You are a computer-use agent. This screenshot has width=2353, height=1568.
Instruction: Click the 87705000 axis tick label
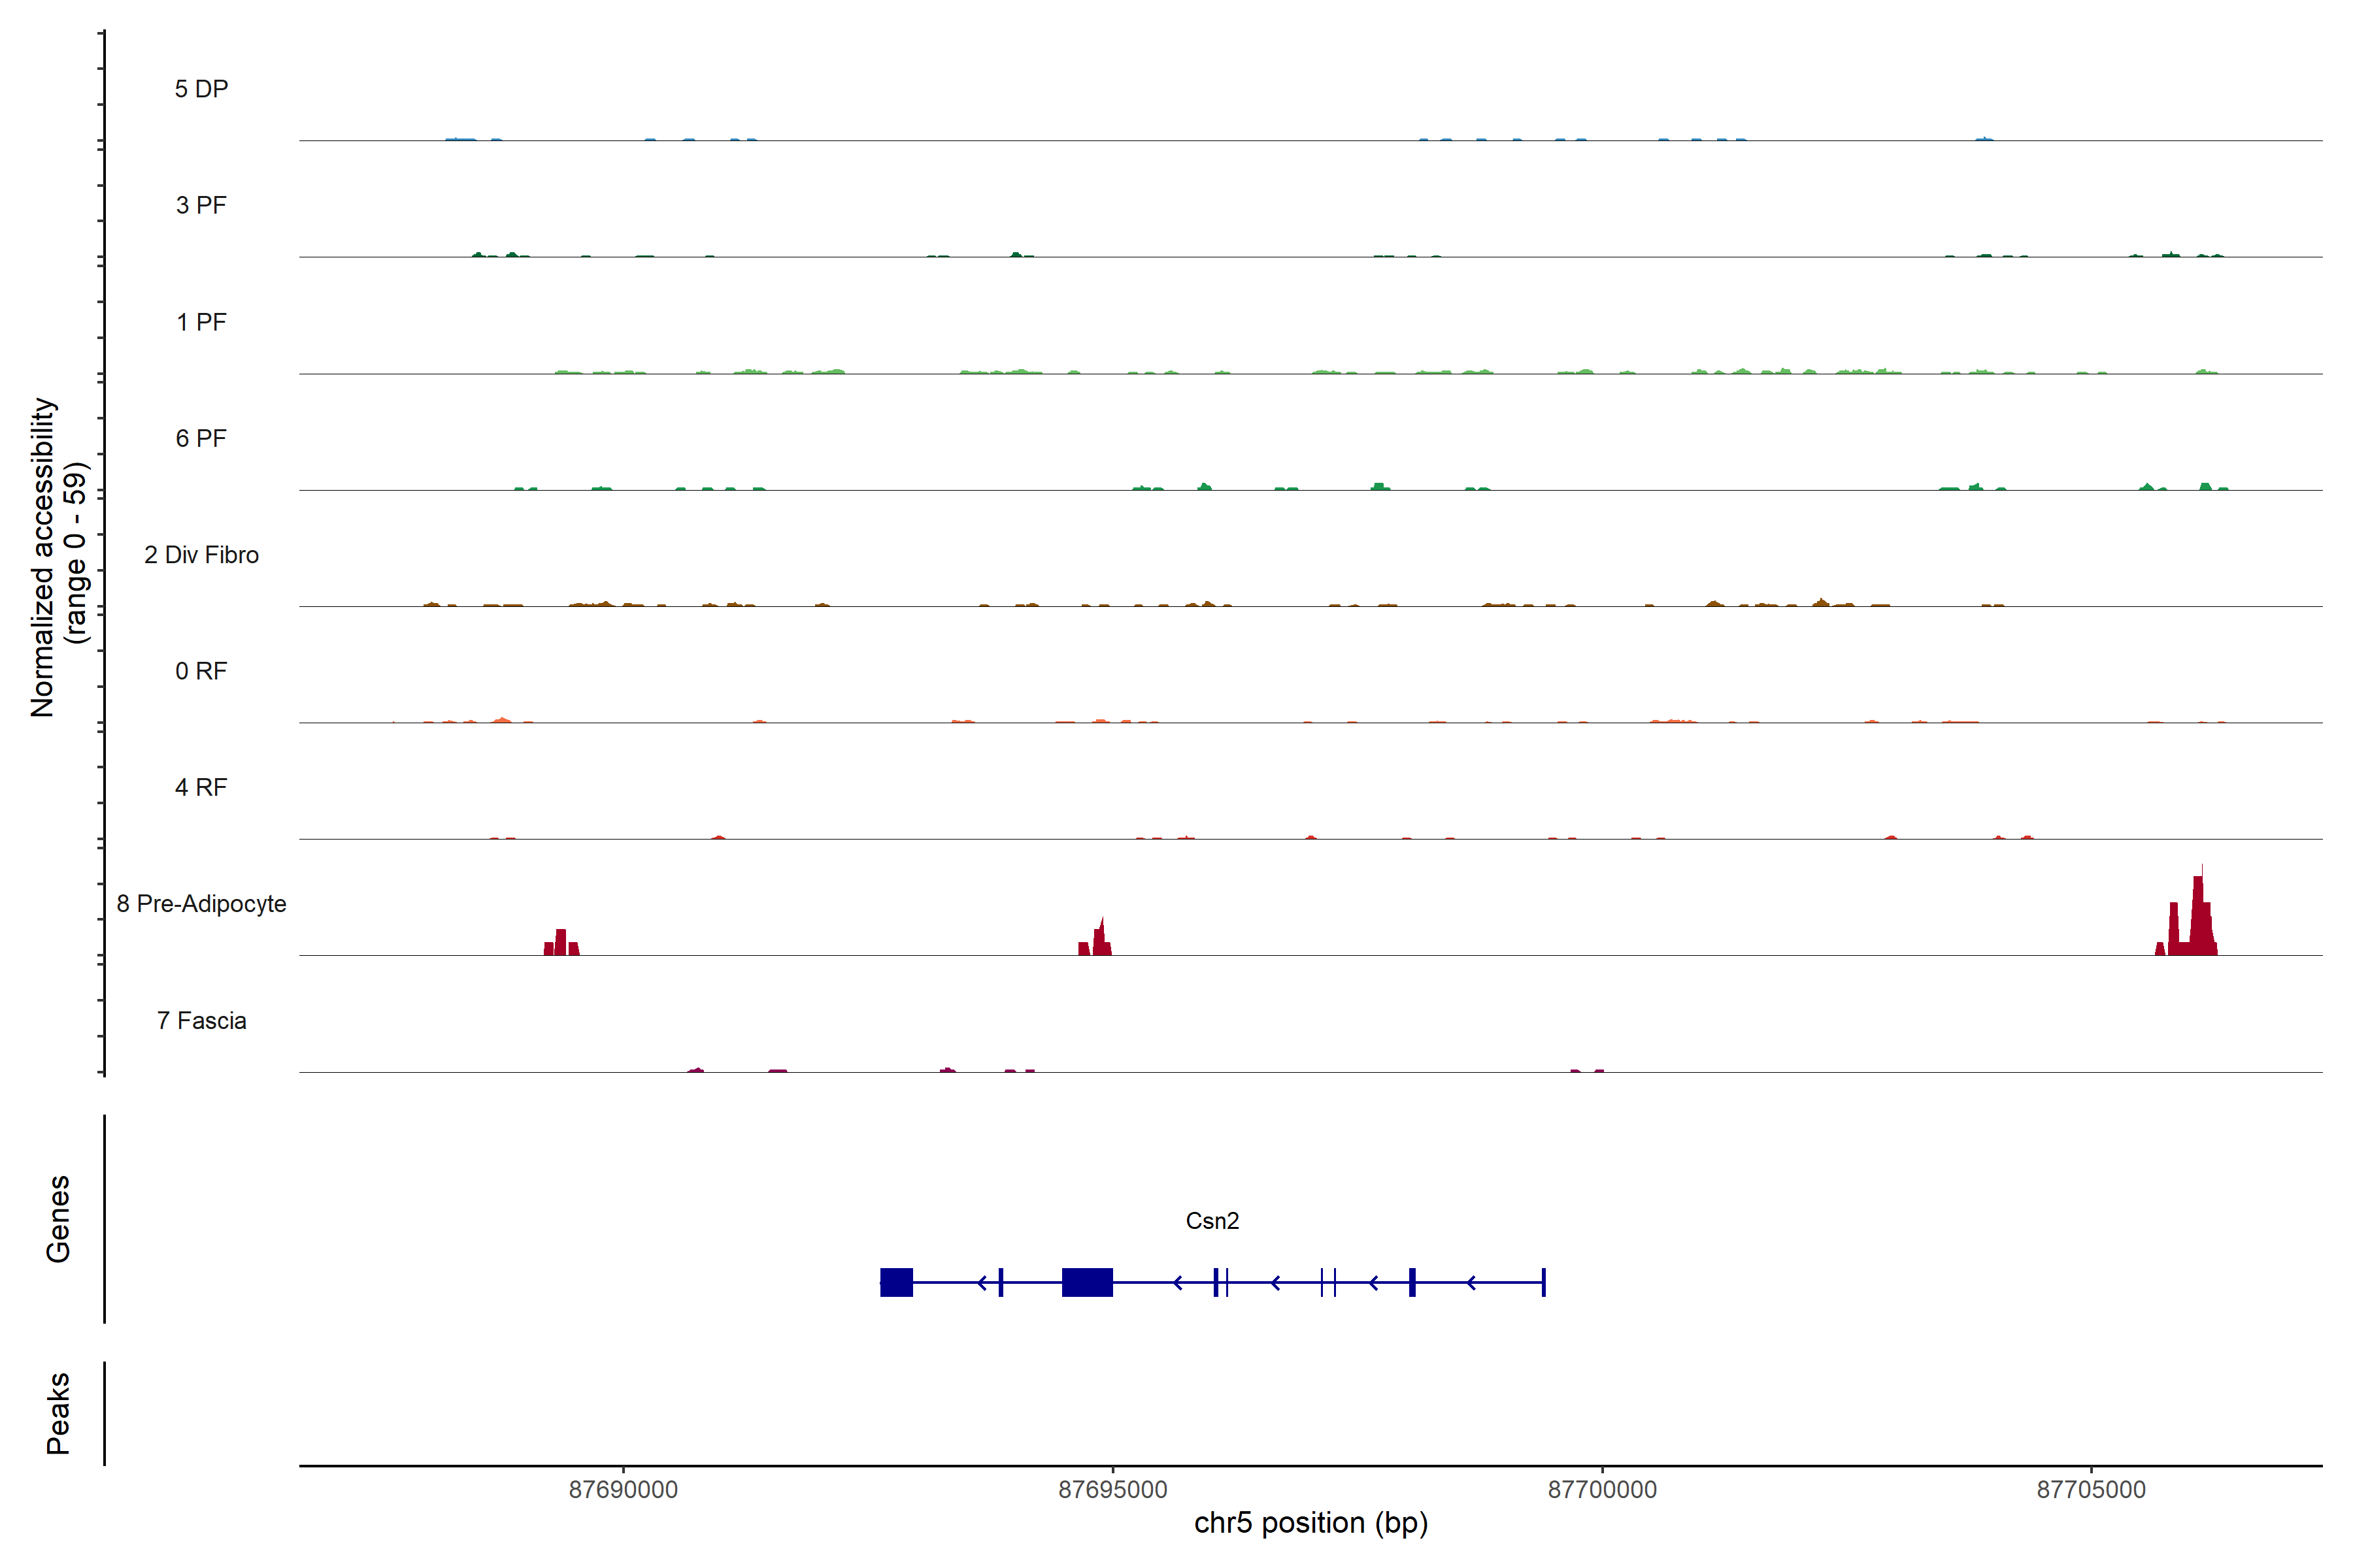(x=2091, y=1489)
